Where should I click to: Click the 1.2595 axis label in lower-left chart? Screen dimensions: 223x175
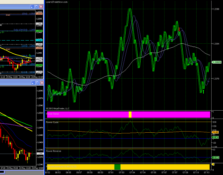click(x=40, y=91)
